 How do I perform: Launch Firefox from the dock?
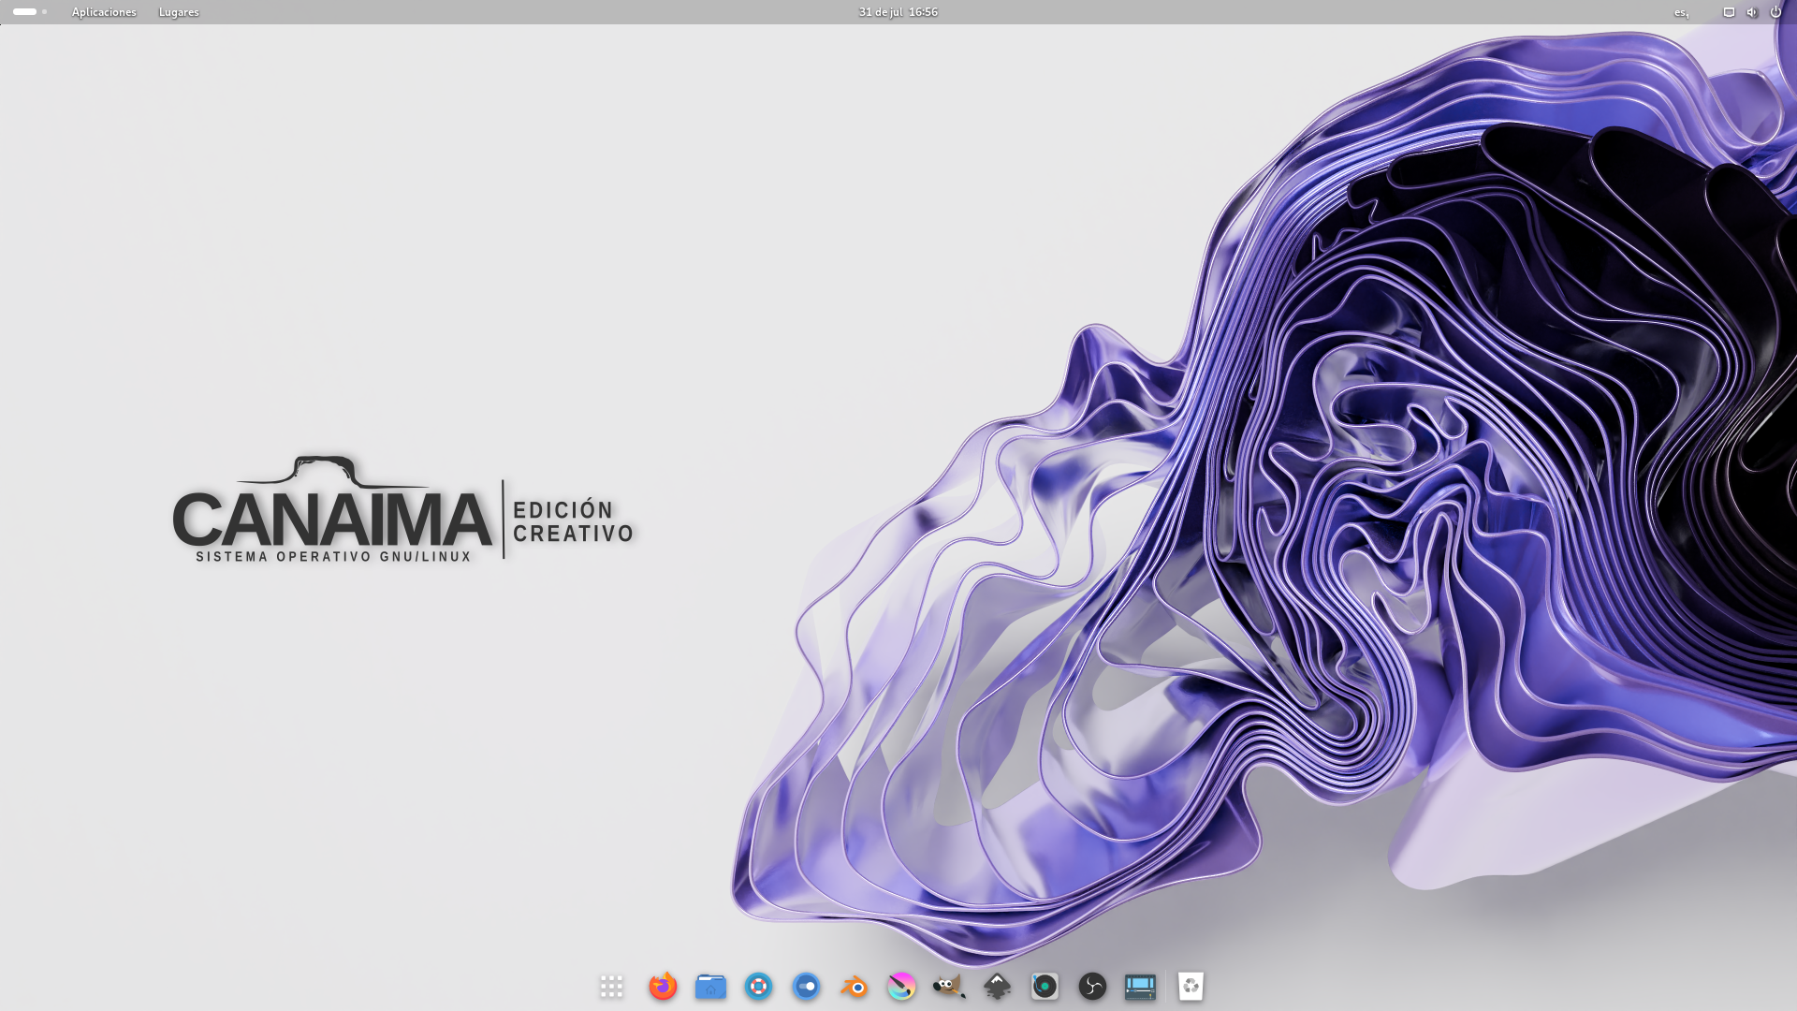(x=663, y=986)
